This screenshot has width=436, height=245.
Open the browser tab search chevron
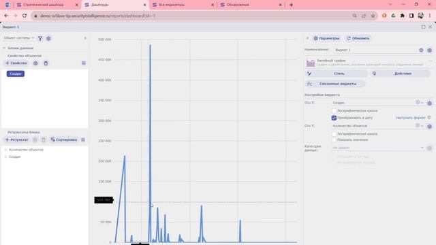(x=390, y=5)
